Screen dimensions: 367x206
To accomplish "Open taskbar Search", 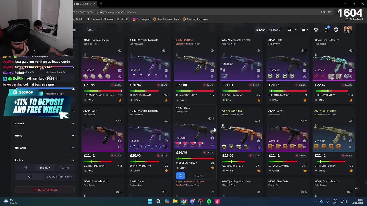I will pos(158,201).
